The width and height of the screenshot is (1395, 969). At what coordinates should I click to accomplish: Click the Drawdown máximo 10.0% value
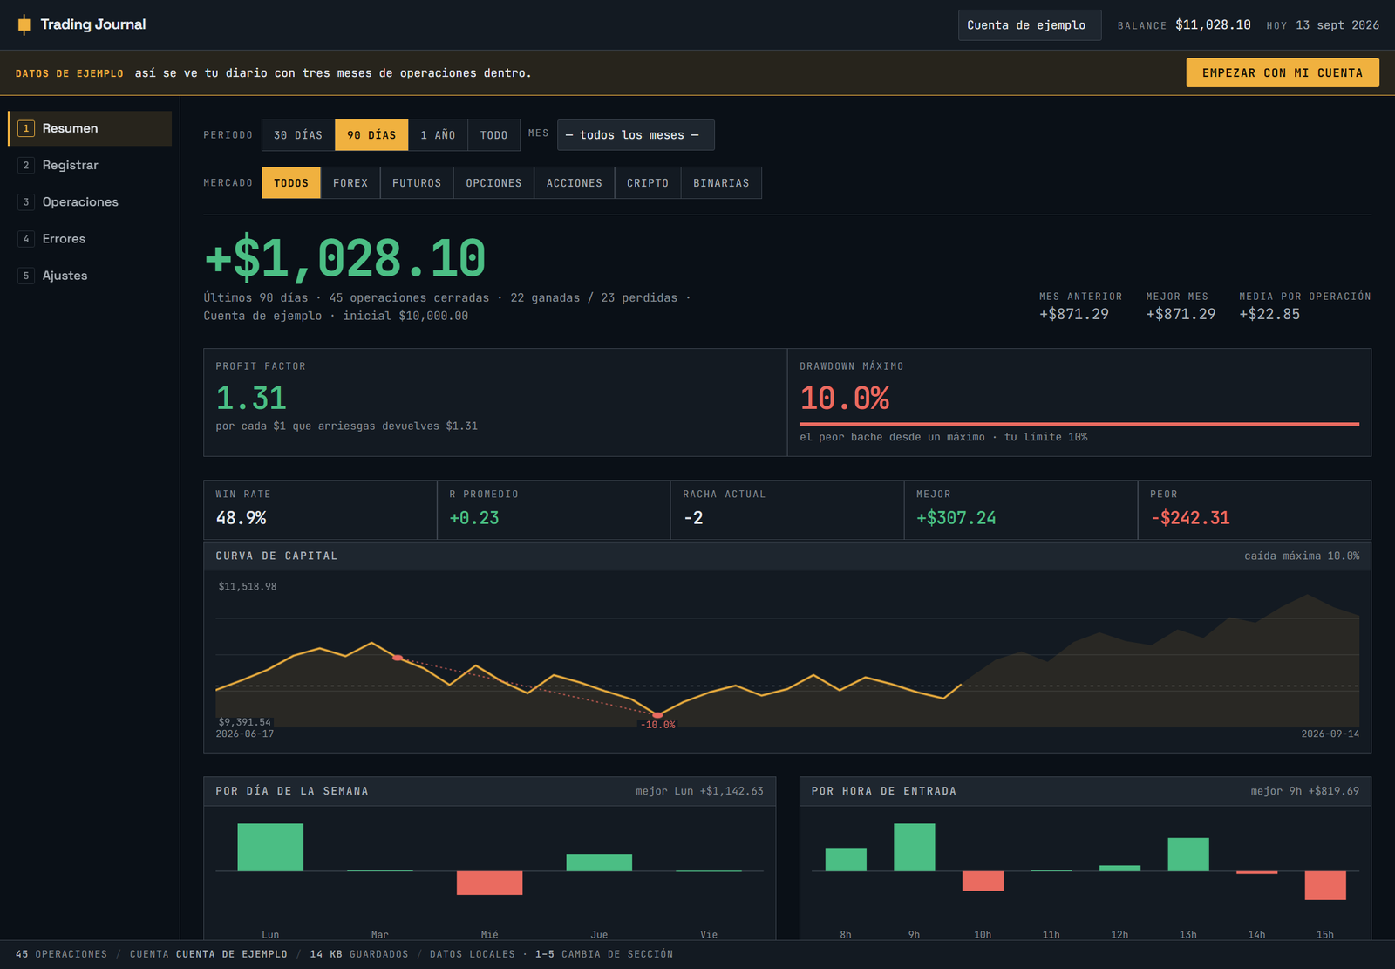point(845,399)
